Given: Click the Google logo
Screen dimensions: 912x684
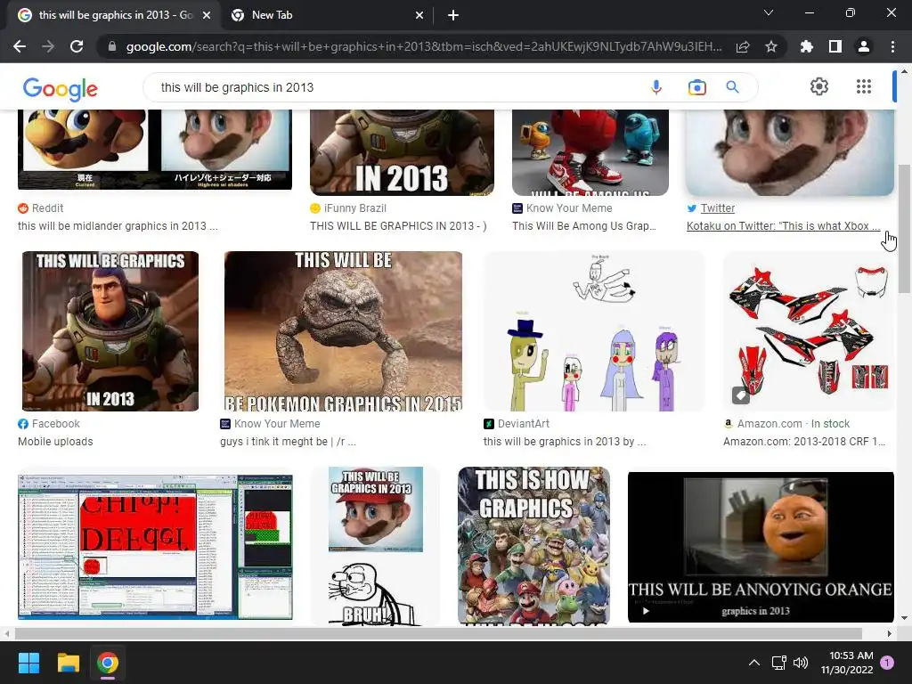Looking at the screenshot, I should (x=60, y=89).
